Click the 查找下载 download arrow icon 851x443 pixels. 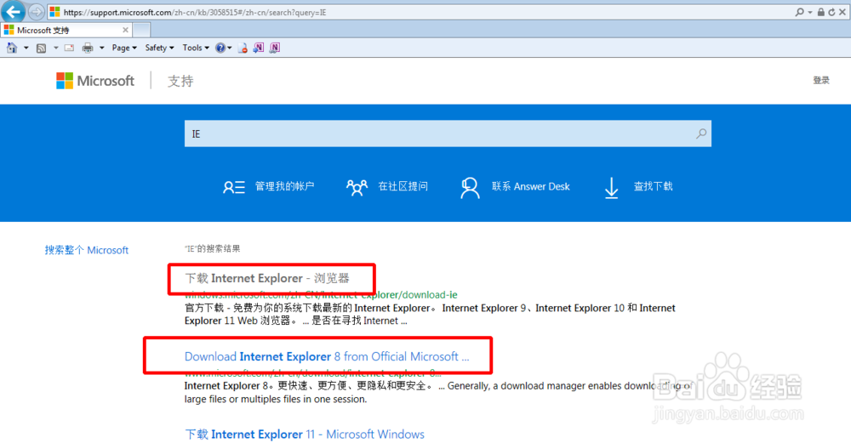coord(612,188)
